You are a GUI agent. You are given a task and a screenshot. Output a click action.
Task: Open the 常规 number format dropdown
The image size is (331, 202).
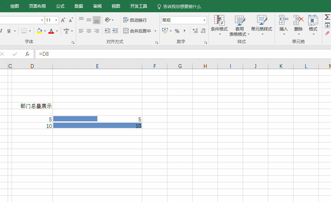[x=204, y=20]
